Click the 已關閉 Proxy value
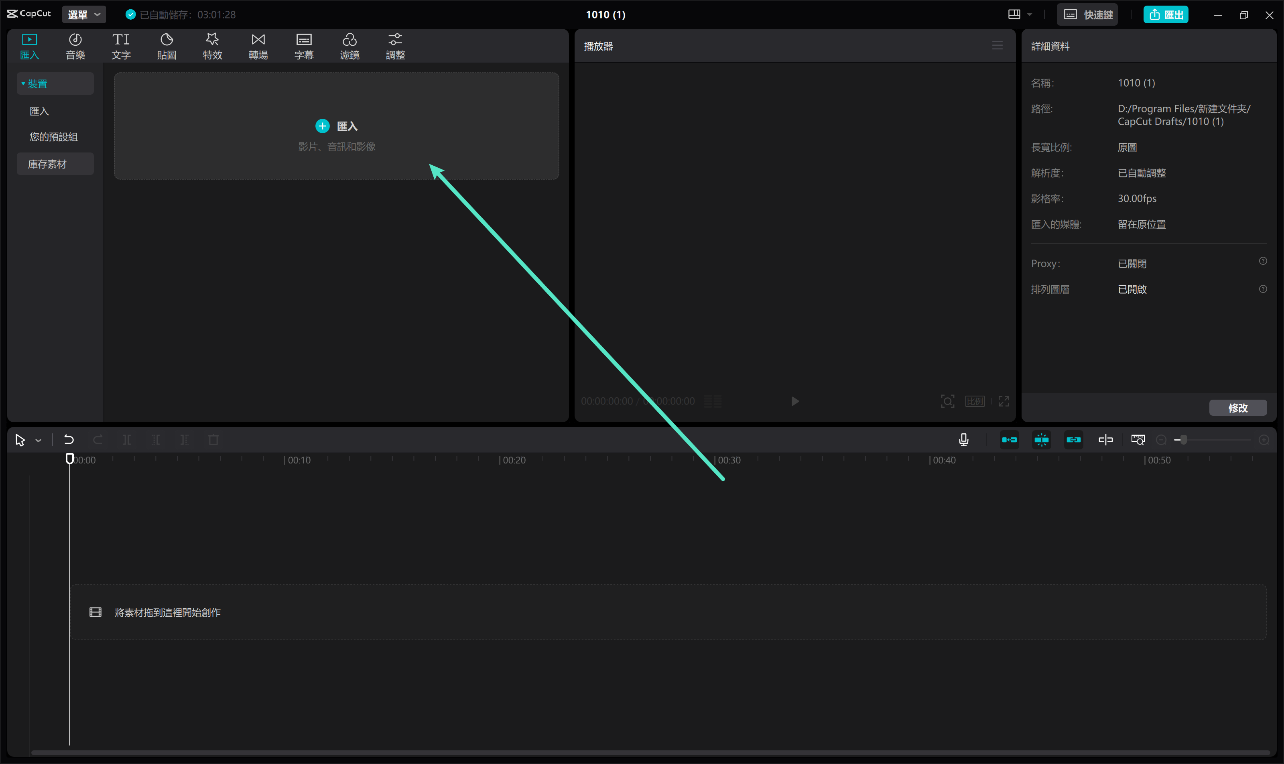Image resolution: width=1284 pixels, height=764 pixels. coord(1132,264)
